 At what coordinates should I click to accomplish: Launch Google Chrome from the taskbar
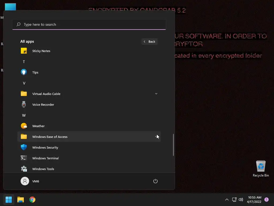click(x=32, y=200)
